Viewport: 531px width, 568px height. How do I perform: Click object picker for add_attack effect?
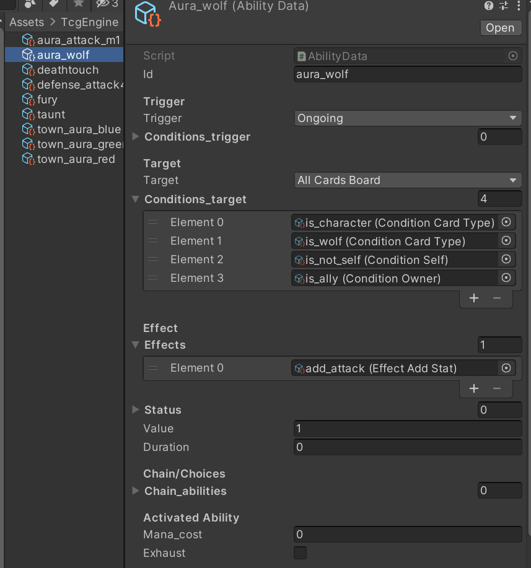[506, 368]
